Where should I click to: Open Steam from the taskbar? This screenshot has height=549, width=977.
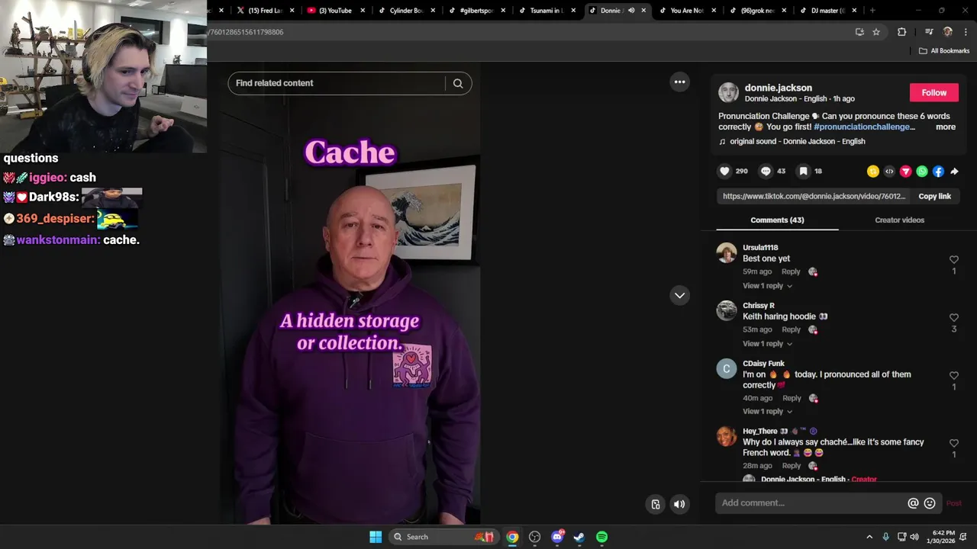[x=579, y=537]
